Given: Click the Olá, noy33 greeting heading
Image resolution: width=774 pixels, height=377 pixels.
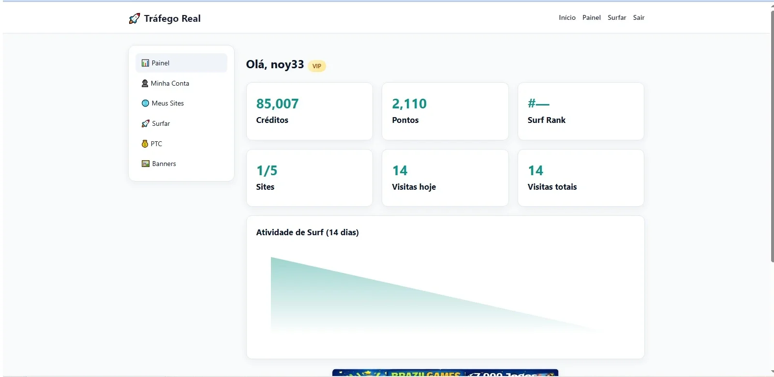Looking at the screenshot, I should pyautogui.click(x=275, y=64).
